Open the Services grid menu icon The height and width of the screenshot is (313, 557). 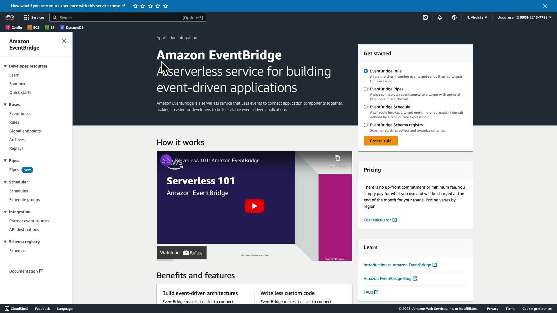tap(27, 17)
